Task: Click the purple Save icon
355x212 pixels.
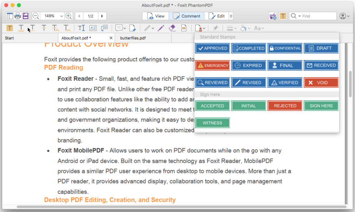Action: 26,16
